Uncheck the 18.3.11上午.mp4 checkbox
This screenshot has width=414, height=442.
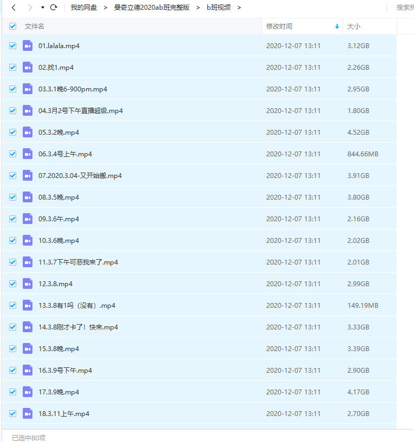(x=12, y=413)
